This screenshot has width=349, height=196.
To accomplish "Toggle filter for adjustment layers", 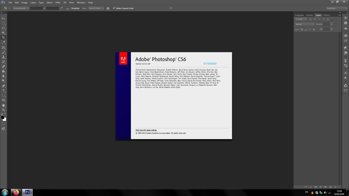I will pos(315,19).
